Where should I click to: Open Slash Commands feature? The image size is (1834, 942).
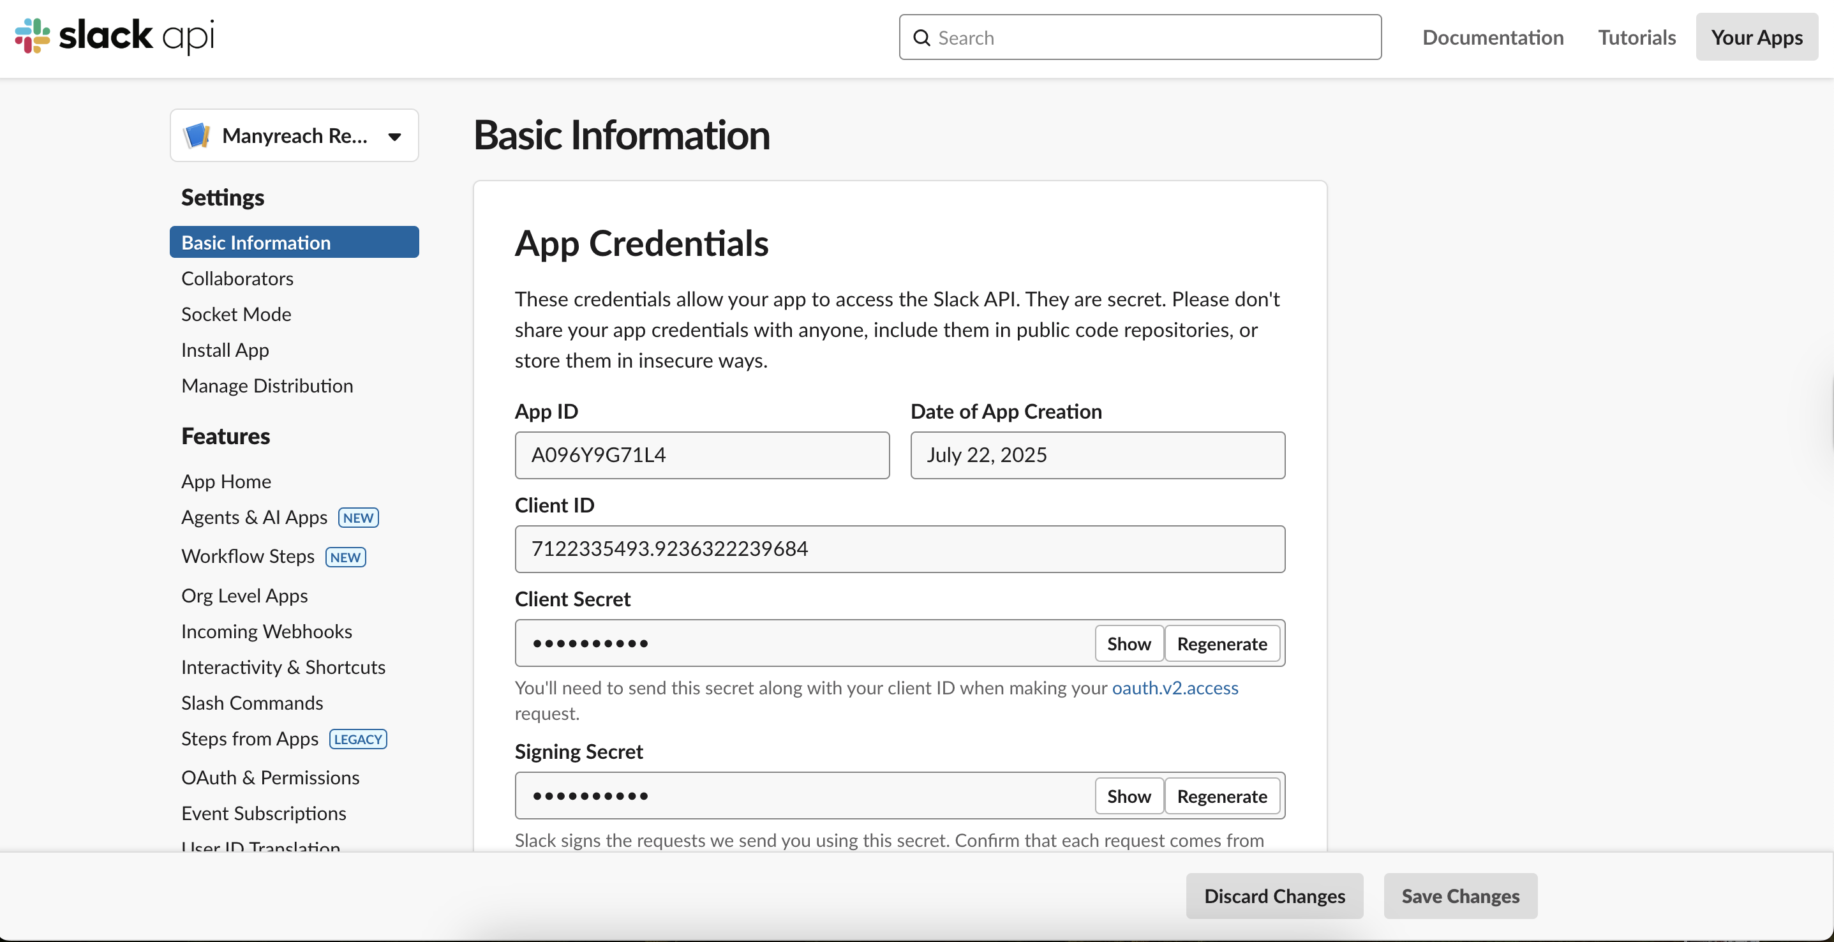point(252,702)
